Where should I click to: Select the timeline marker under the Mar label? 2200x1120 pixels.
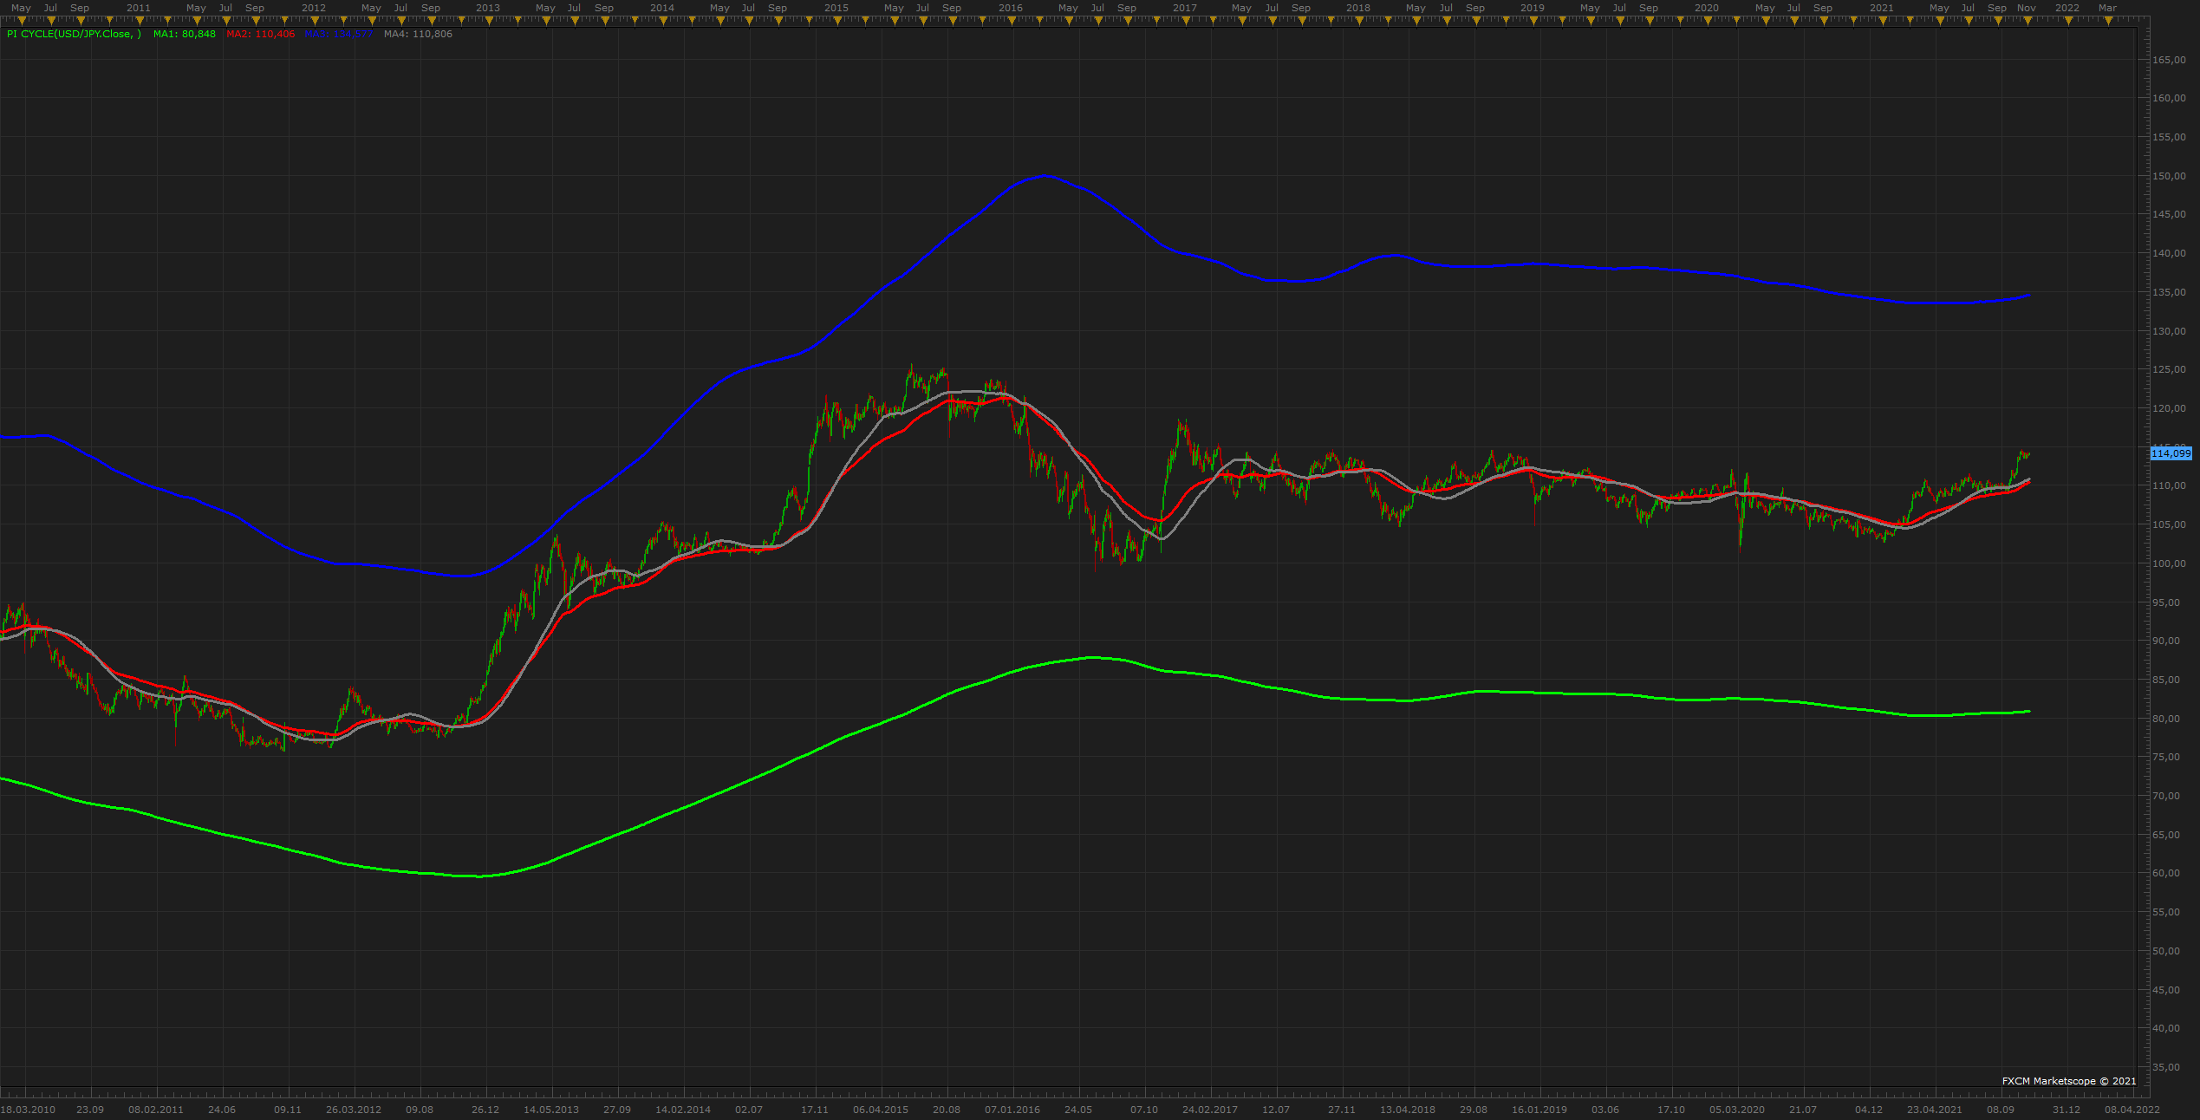(2107, 21)
